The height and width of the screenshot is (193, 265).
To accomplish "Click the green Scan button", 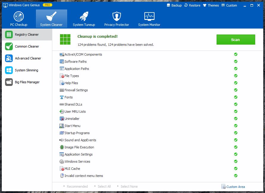I will (x=236, y=40).
